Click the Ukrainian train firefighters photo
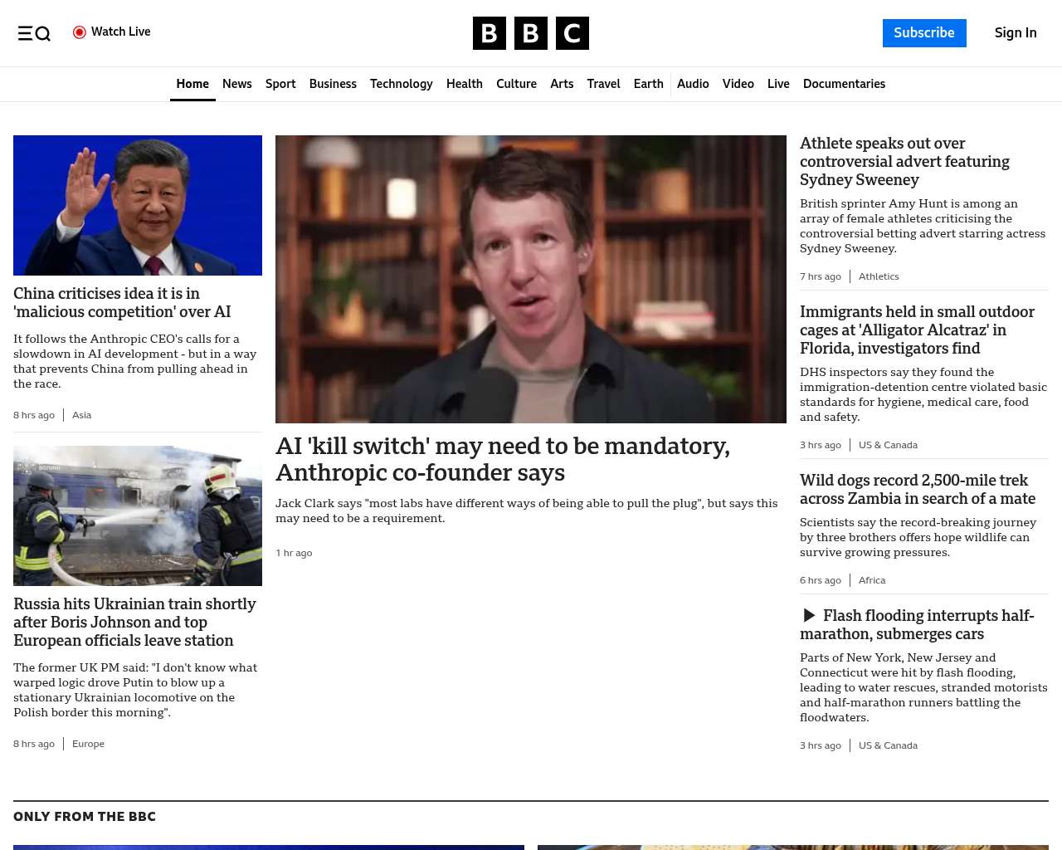The height and width of the screenshot is (850, 1062). [x=138, y=515]
